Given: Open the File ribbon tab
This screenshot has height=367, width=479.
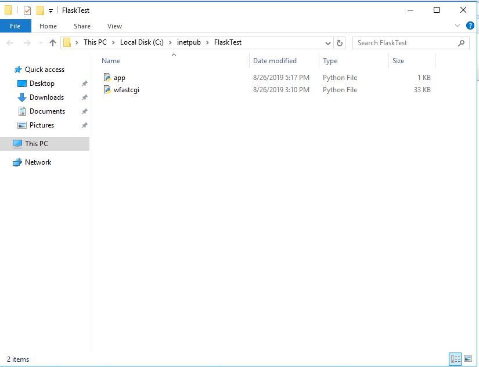Looking at the screenshot, I should (x=15, y=26).
